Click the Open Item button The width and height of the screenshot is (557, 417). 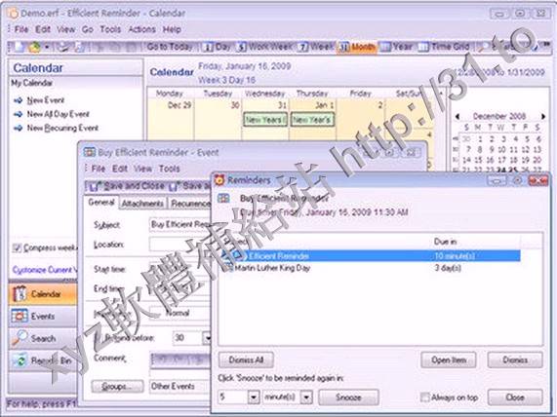[449, 360]
